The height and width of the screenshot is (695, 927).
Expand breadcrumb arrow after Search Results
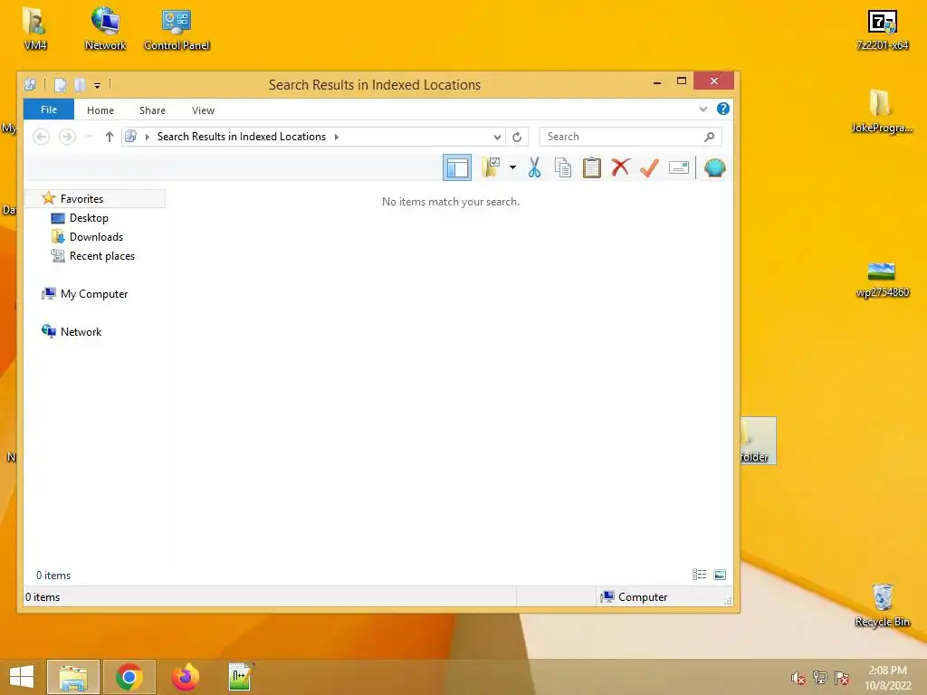click(x=337, y=138)
